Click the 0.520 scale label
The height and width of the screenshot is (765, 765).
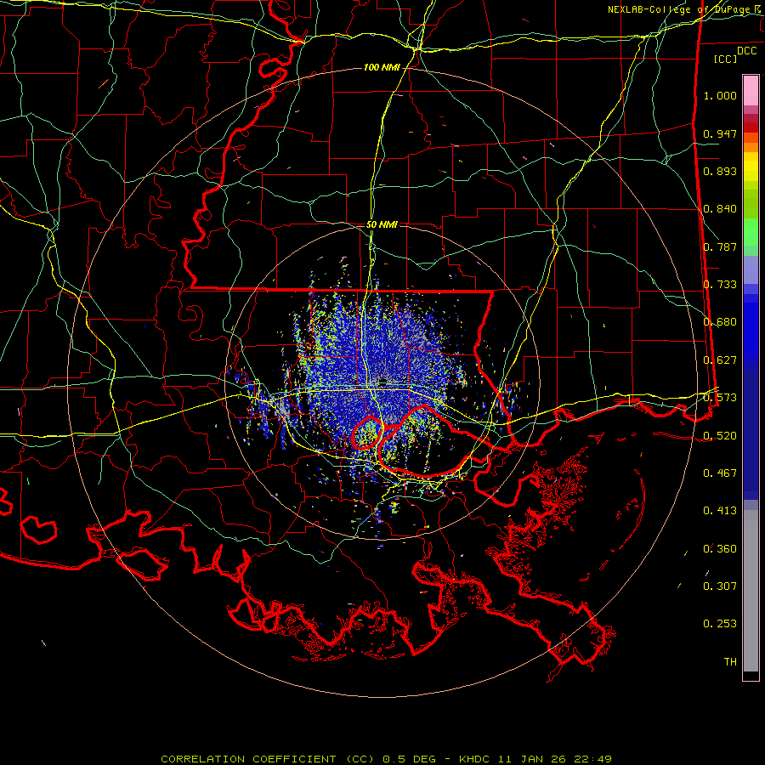click(x=720, y=436)
